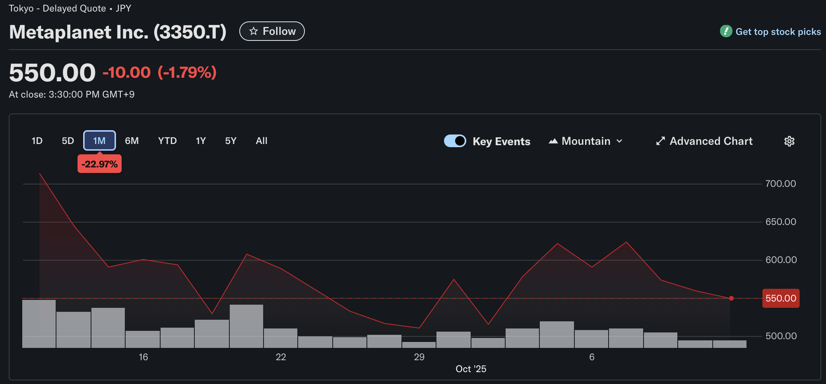Choose the 5Y time range
Image resolution: width=826 pixels, height=384 pixels.
tap(231, 141)
